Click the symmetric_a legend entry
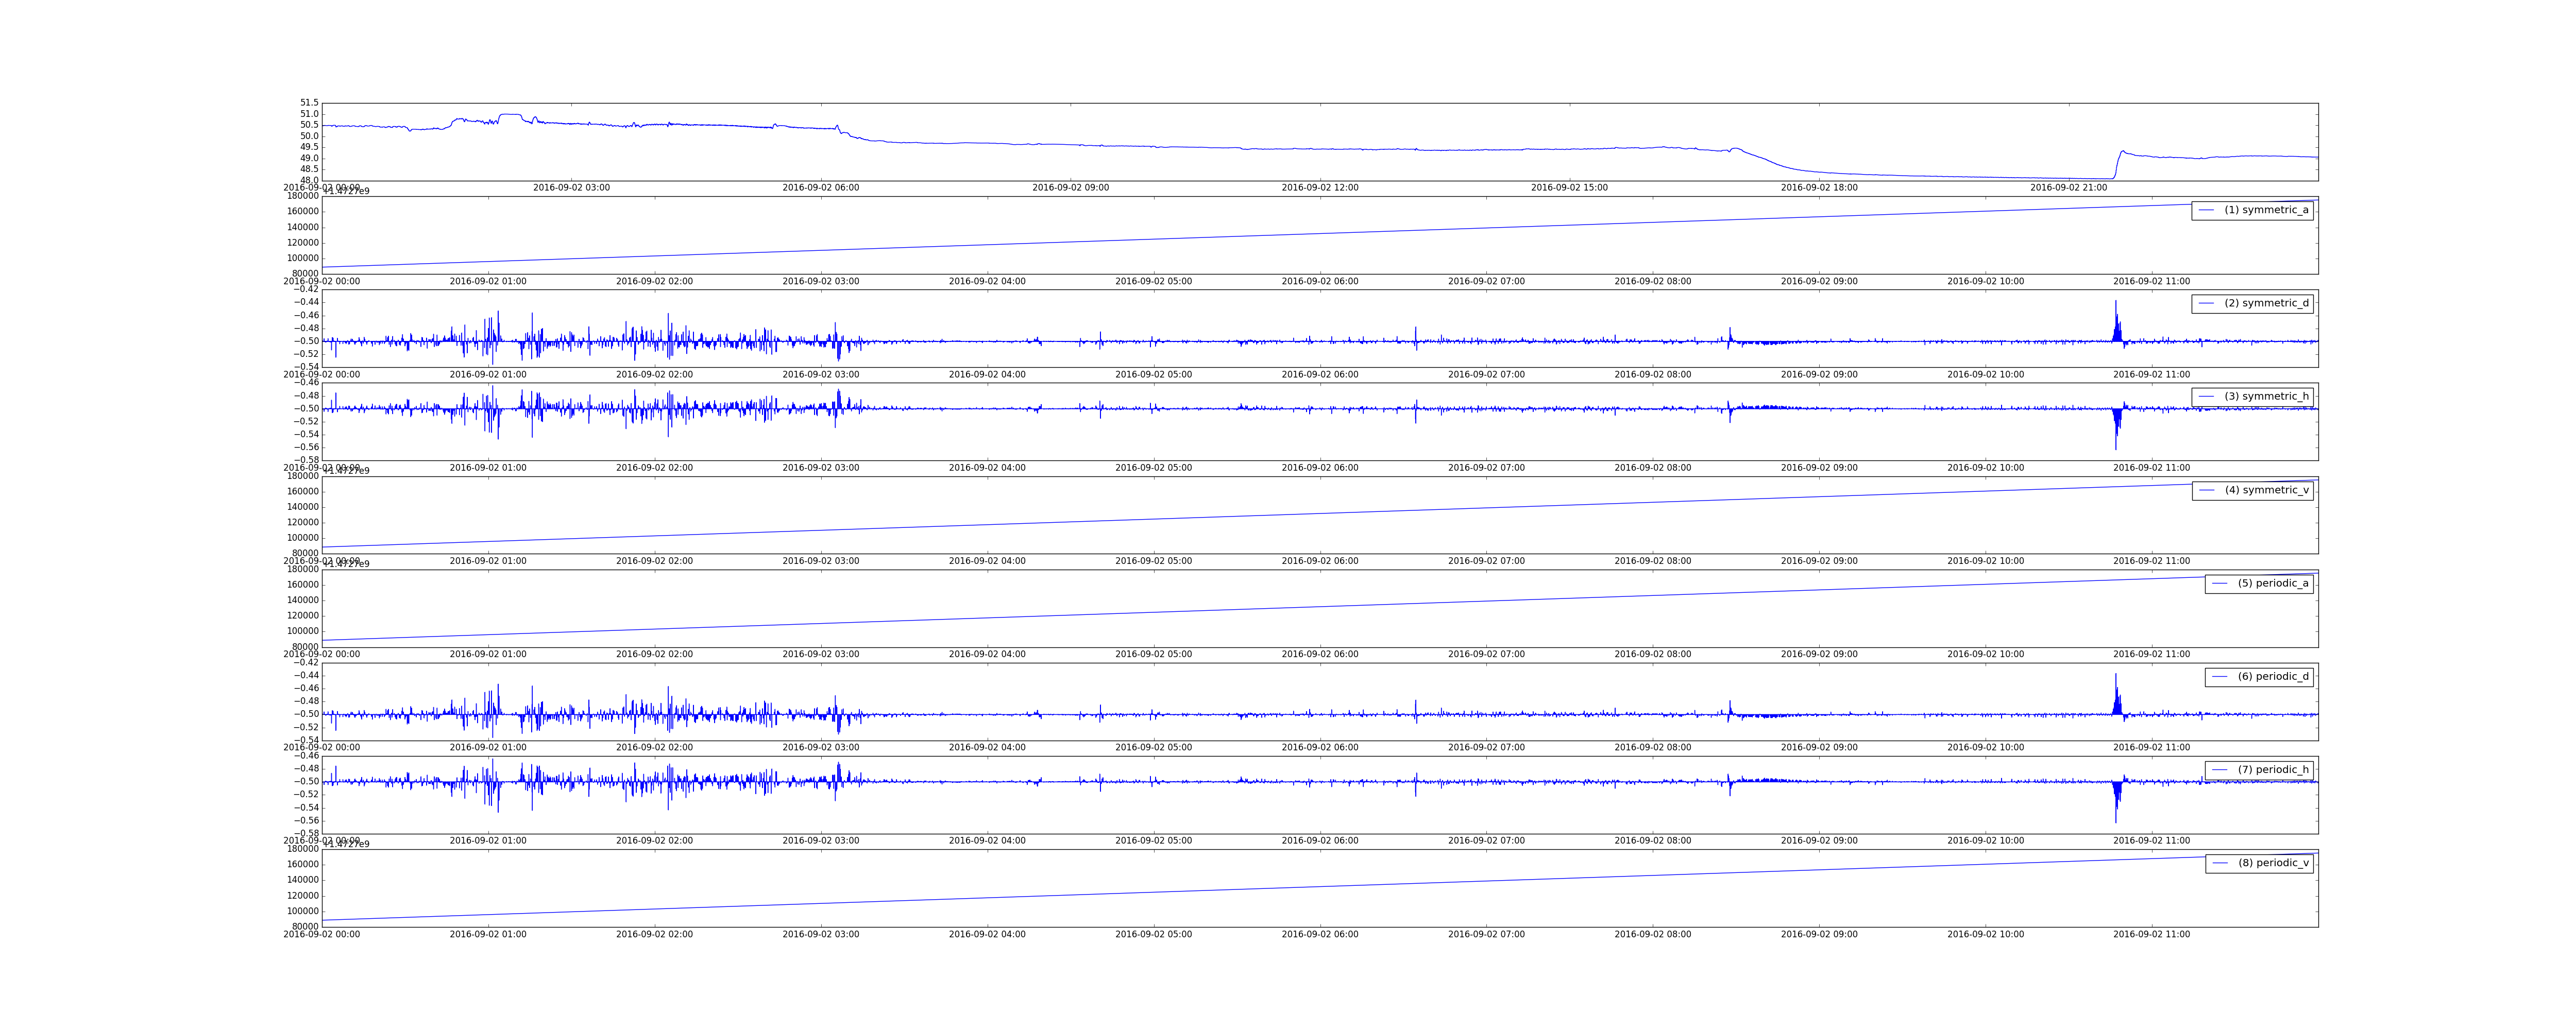 (x=2266, y=210)
